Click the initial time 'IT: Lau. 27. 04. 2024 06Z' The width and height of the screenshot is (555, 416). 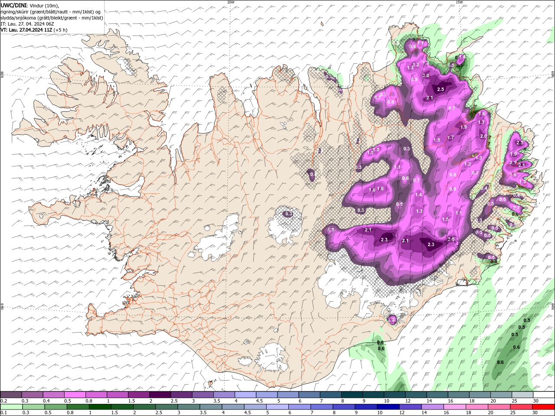pos(27,23)
